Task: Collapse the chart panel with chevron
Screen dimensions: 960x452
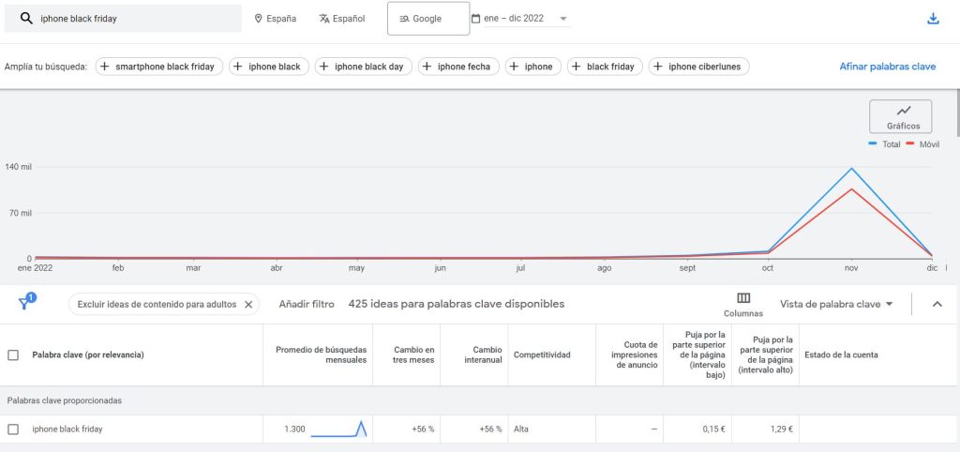Action: coord(937,304)
